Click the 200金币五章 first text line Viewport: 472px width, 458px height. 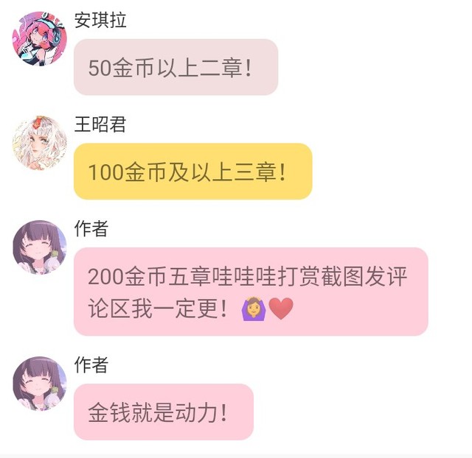[248, 276]
